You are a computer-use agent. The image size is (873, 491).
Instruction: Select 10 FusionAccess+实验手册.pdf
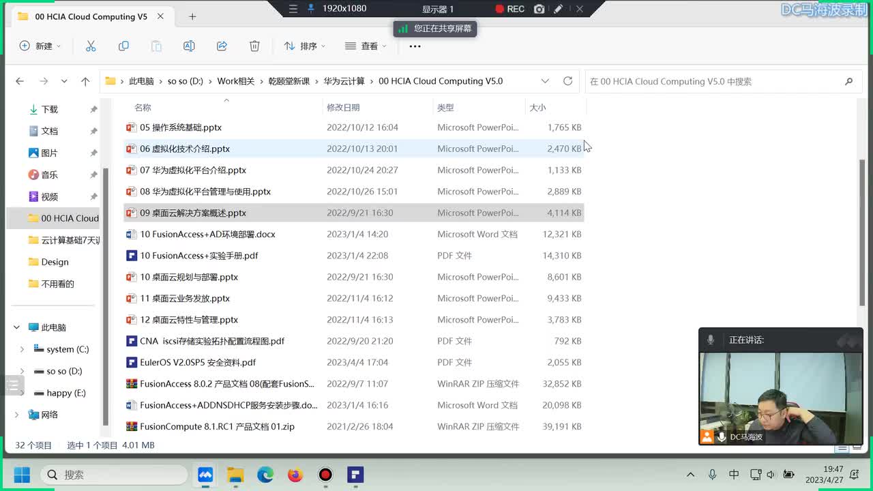(199, 256)
